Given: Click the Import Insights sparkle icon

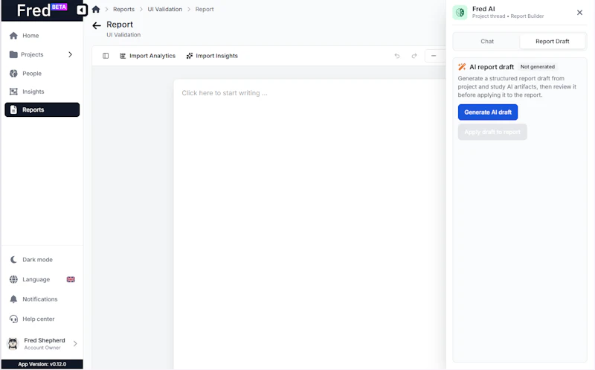Looking at the screenshot, I should (190, 56).
